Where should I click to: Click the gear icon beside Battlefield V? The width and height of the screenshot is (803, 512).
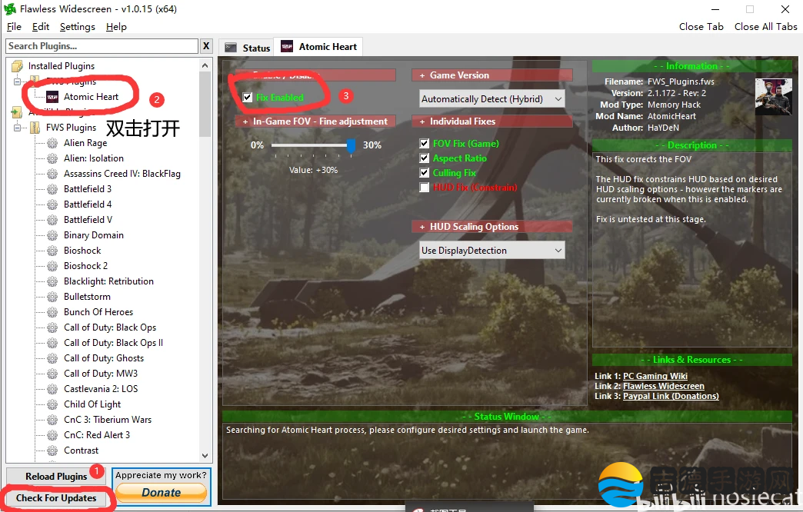coord(52,220)
